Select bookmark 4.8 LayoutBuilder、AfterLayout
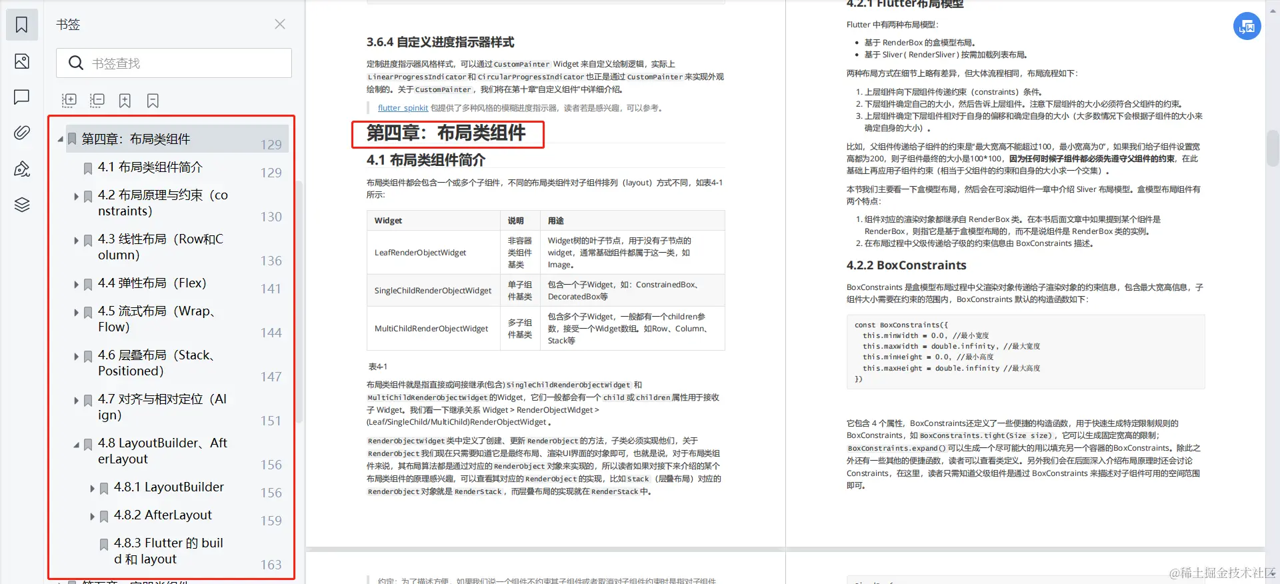This screenshot has height=584, width=1280. 163,451
